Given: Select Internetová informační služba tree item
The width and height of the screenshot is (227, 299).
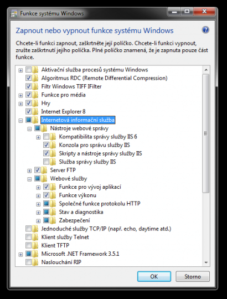Looking at the screenshot, I should point(78,120).
